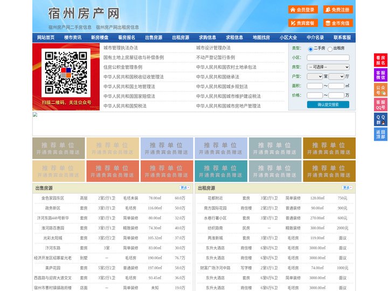This screenshot has height=291, width=388.
Task: Open the 楼市资讯 nav item
Action: pos(73,38)
